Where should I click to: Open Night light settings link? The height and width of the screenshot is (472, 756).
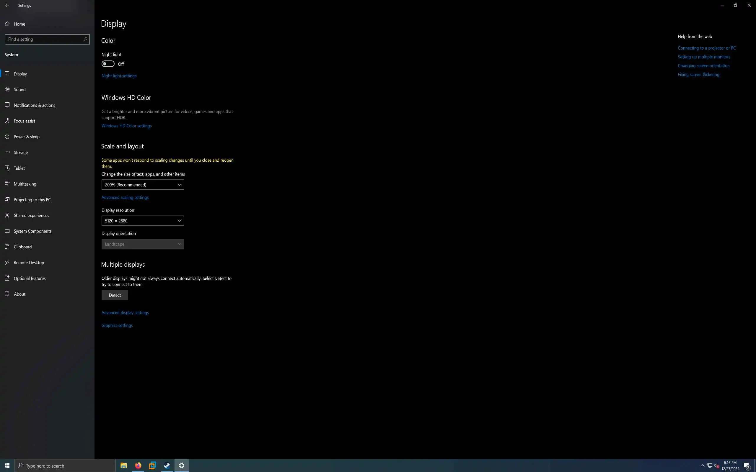[x=119, y=76]
